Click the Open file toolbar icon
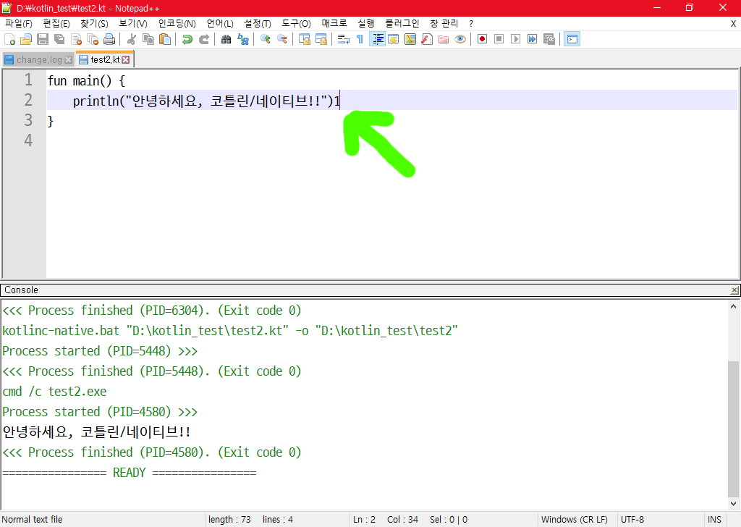Viewport: 741px width, 527px height. tap(25, 39)
